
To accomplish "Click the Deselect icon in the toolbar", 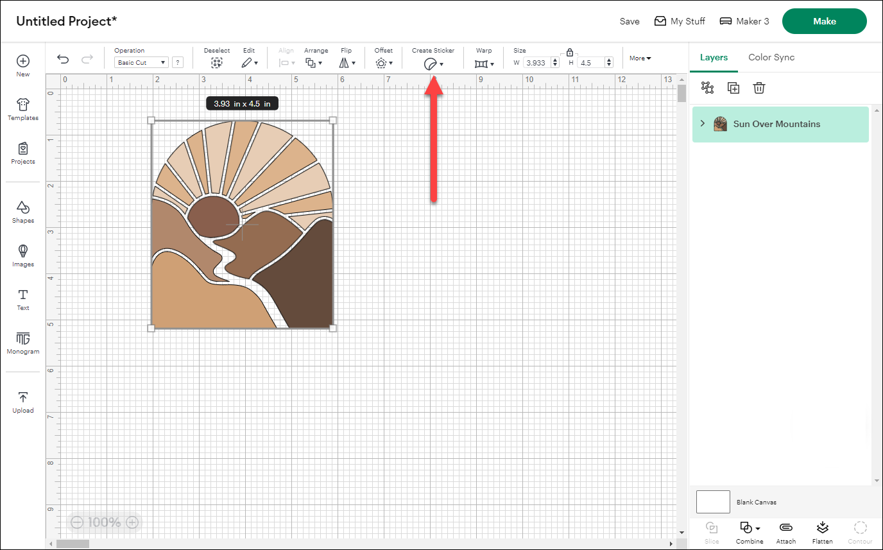I will point(216,62).
